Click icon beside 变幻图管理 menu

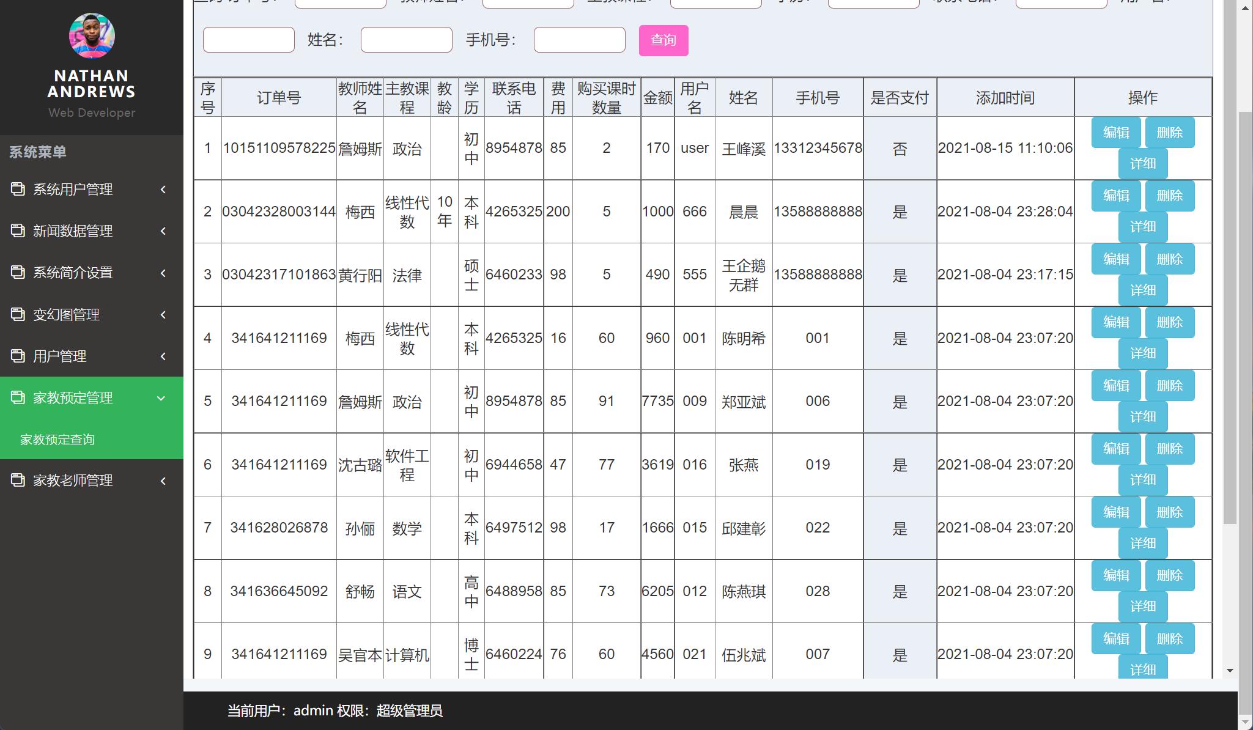[18, 314]
